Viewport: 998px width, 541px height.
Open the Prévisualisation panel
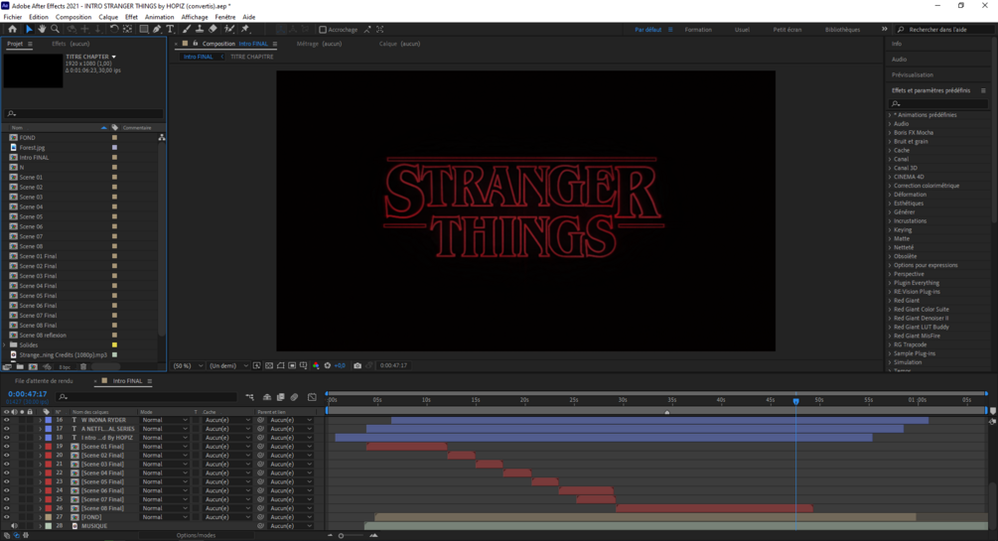tap(912, 74)
